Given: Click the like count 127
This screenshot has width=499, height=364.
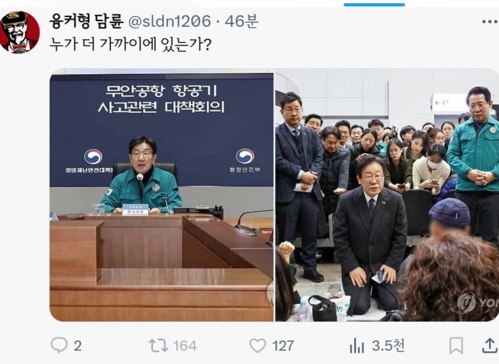Looking at the screenshot, I should pos(283,346).
